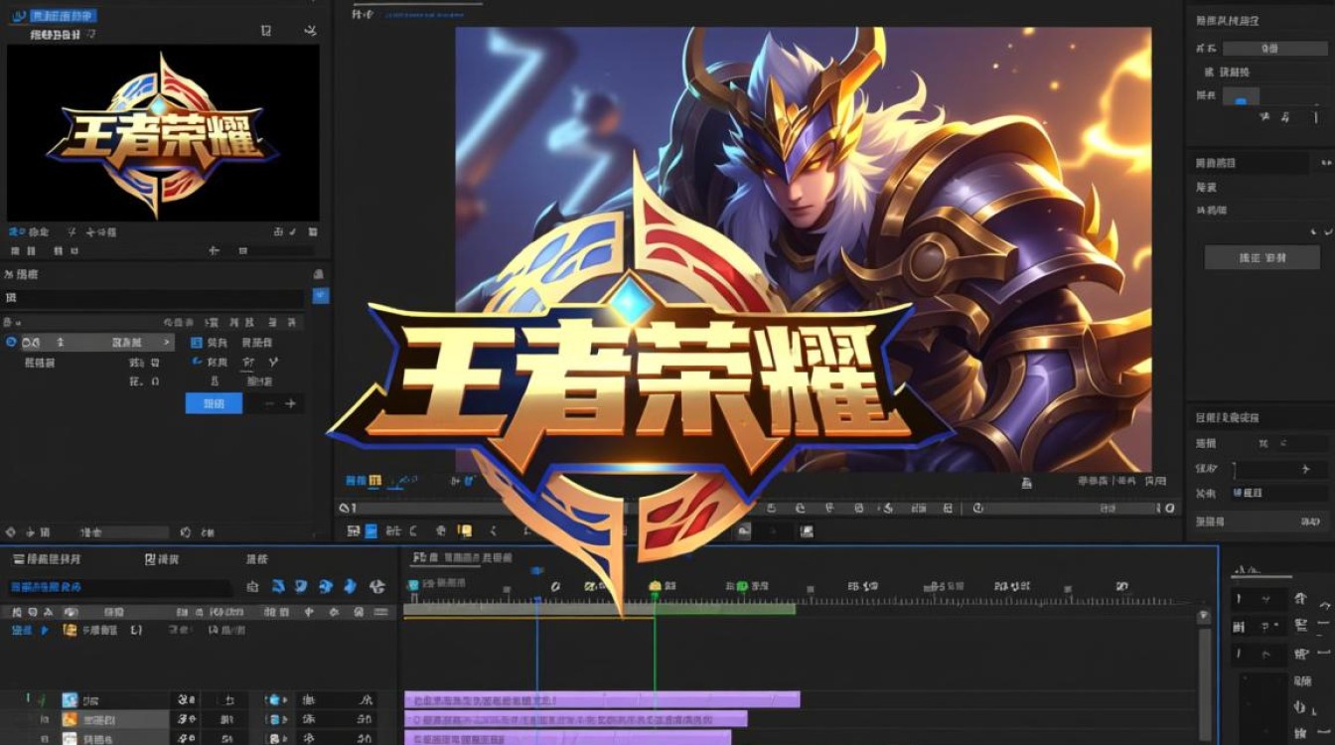The width and height of the screenshot is (1335, 745).
Task: Expand the timeline row with the blue triangle
Action: pos(44,631)
